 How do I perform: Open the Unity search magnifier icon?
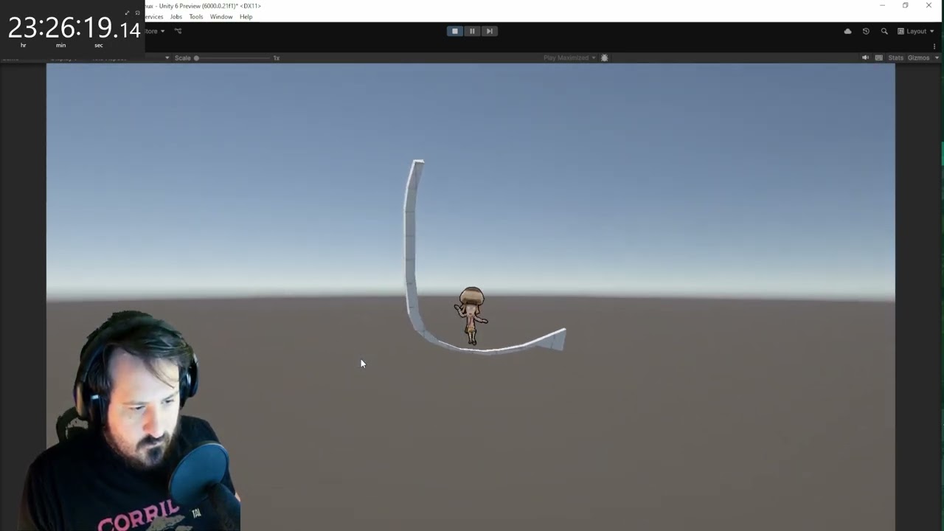(x=884, y=31)
